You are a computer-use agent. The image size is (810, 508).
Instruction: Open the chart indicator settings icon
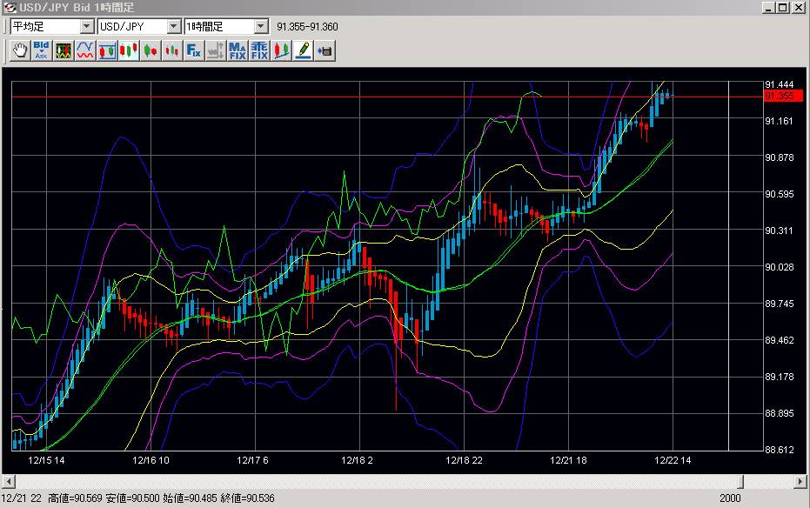tap(64, 50)
